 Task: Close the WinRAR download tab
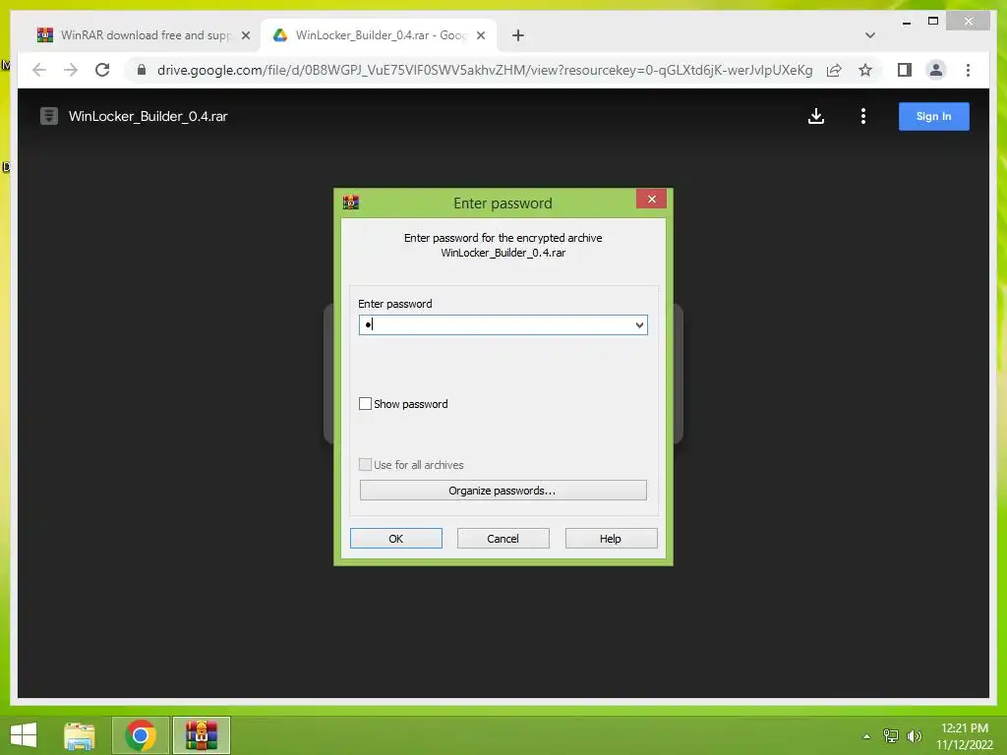[245, 35]
